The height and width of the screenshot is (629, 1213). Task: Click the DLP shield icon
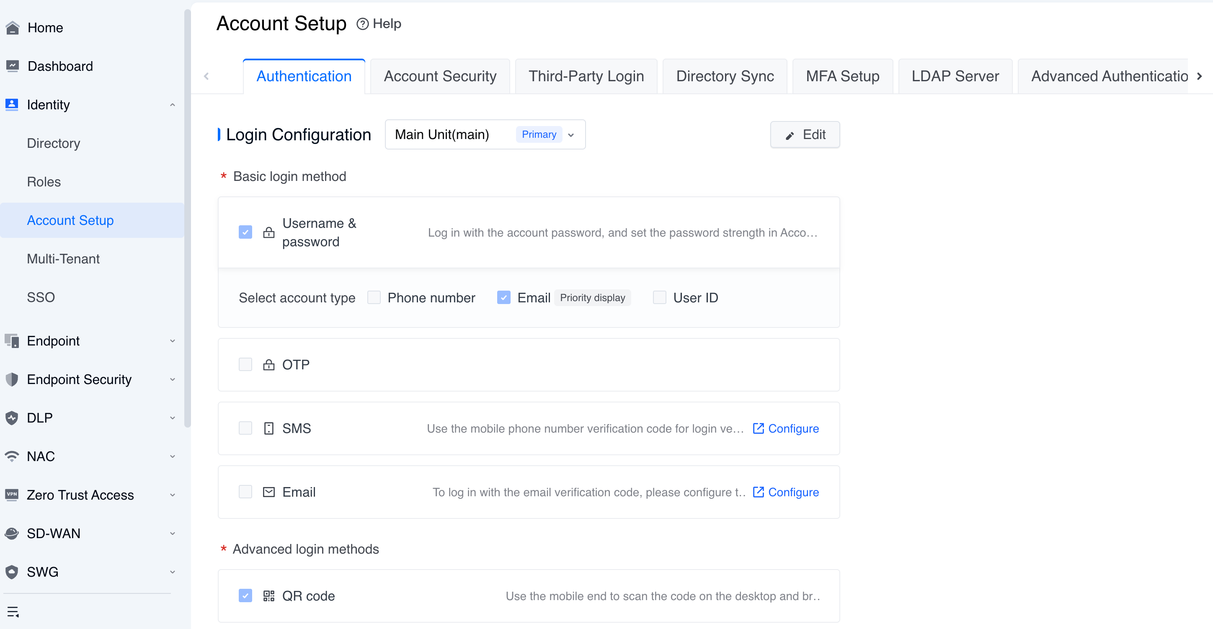tap(12, 418)
